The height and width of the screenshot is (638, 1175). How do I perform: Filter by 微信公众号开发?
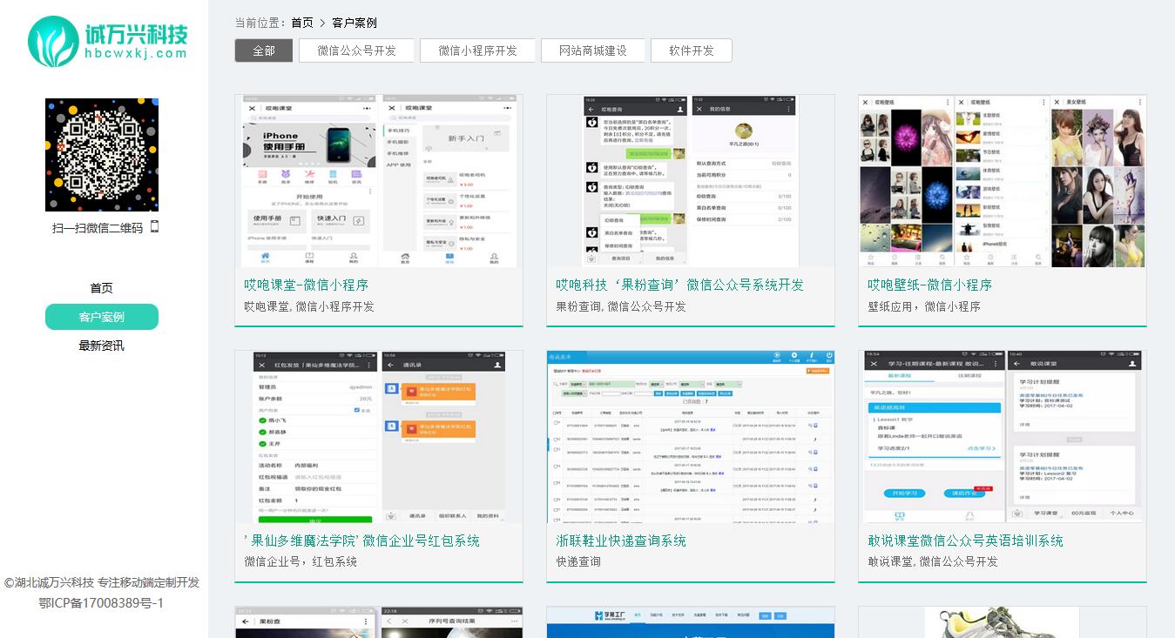(x=356, y=50)
